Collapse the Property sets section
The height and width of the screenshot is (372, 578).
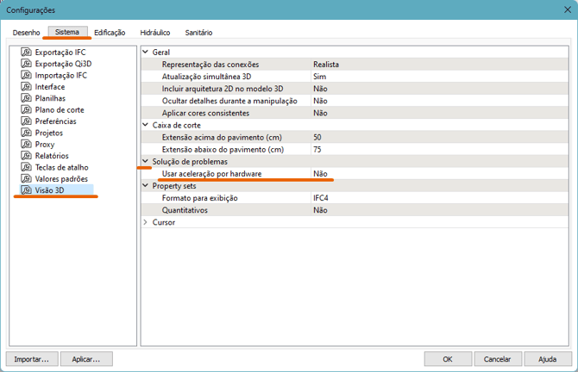coord(146,186)
